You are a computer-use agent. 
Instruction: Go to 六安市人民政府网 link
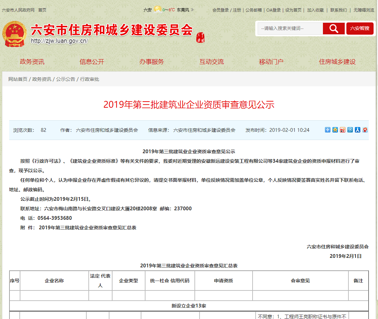pos(18,10)
